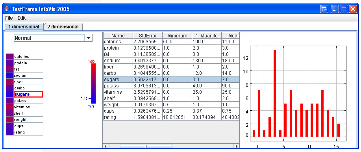Image resolution: width=361 pixels, height=152 pixels.
Task: Click the carbo 1. Quartile value 12.0
Action: pyautogui.click(x=207, y=73)
